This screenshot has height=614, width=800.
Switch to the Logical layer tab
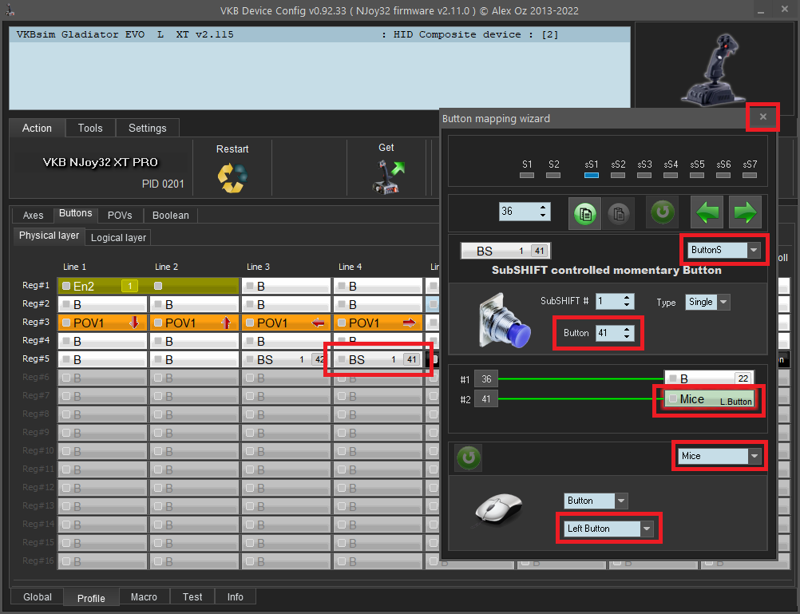pos(118,238)
